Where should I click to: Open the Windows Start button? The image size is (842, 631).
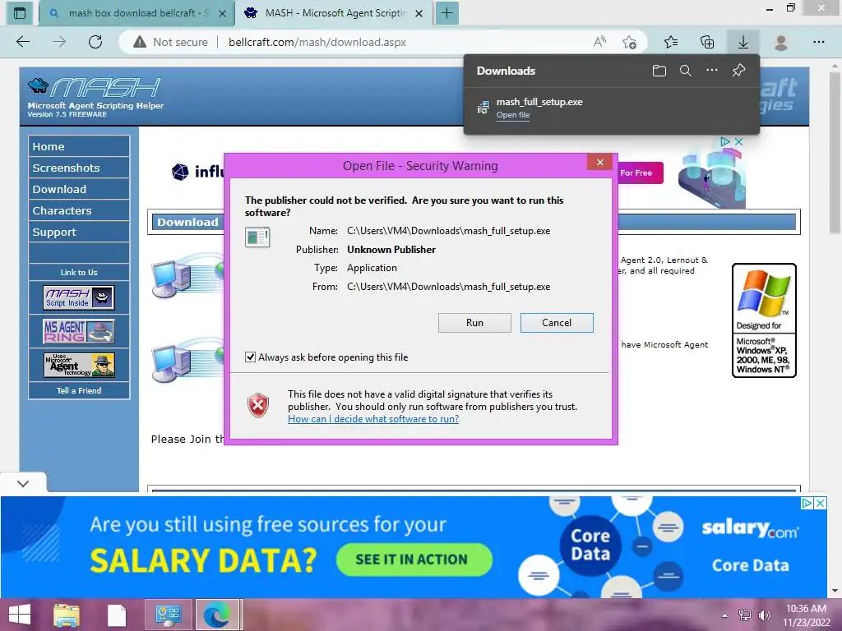(20, 614)
